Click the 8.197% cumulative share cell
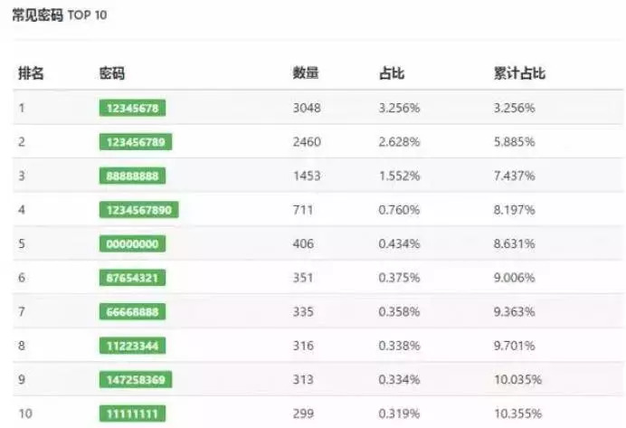Image resolution: width=626 pixels, height=428 pixels. pyautogui.click(x=514, y=210)
